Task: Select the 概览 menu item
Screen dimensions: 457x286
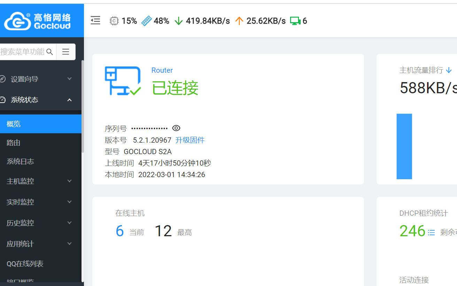Action: (41, 124)
